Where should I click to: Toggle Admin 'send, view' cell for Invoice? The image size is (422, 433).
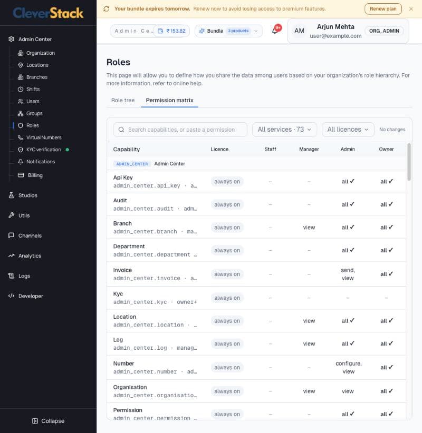(x=348, y=274)
